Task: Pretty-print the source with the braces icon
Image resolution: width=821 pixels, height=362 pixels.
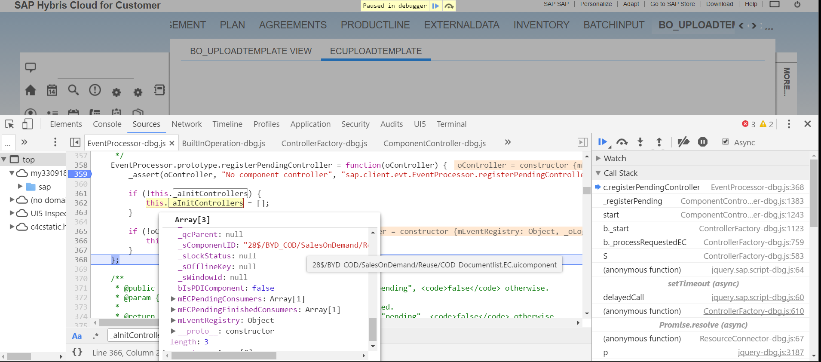Action: (x=77, y=352)
